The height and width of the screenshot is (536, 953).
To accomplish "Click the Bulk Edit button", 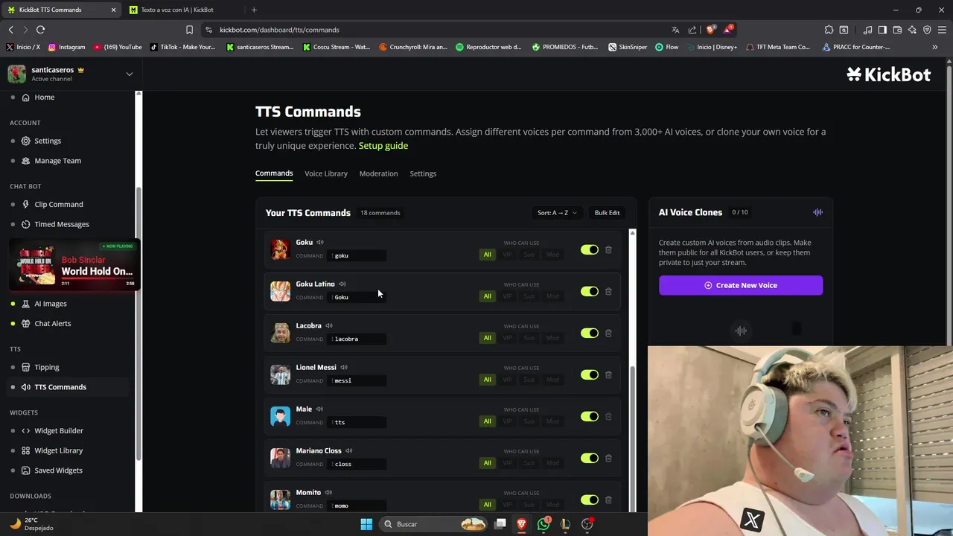I will pos(607,213).
